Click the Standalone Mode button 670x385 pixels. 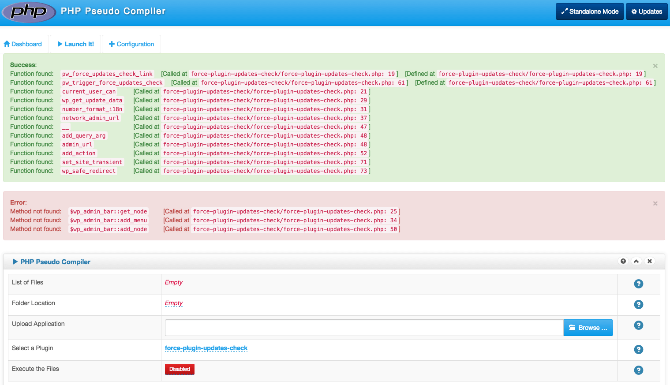pos(590,11)
